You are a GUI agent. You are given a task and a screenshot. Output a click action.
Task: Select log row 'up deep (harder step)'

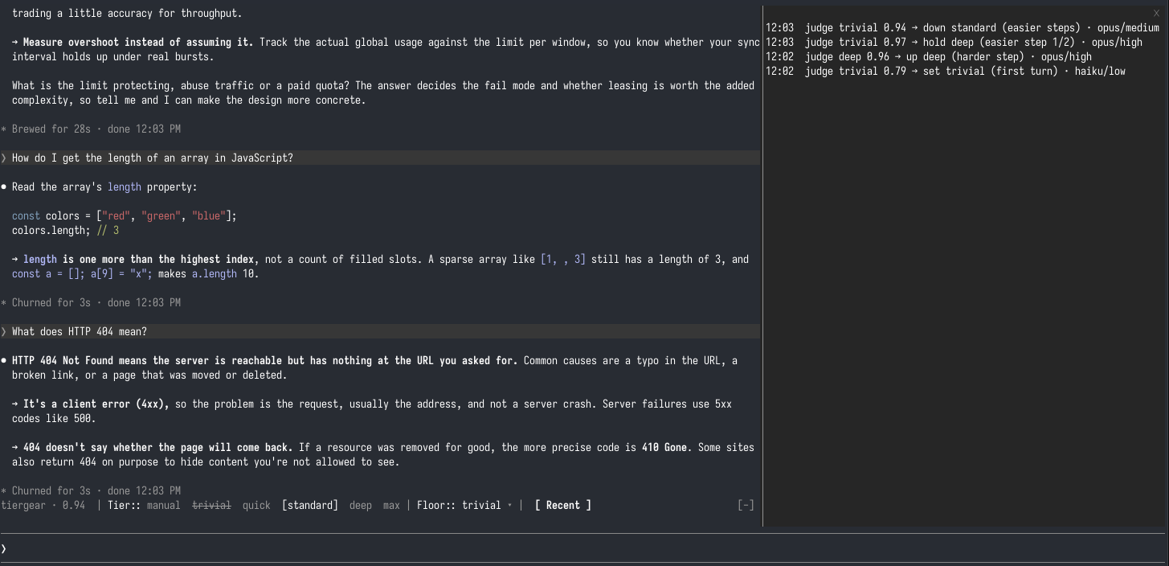(x=929, y=56)
